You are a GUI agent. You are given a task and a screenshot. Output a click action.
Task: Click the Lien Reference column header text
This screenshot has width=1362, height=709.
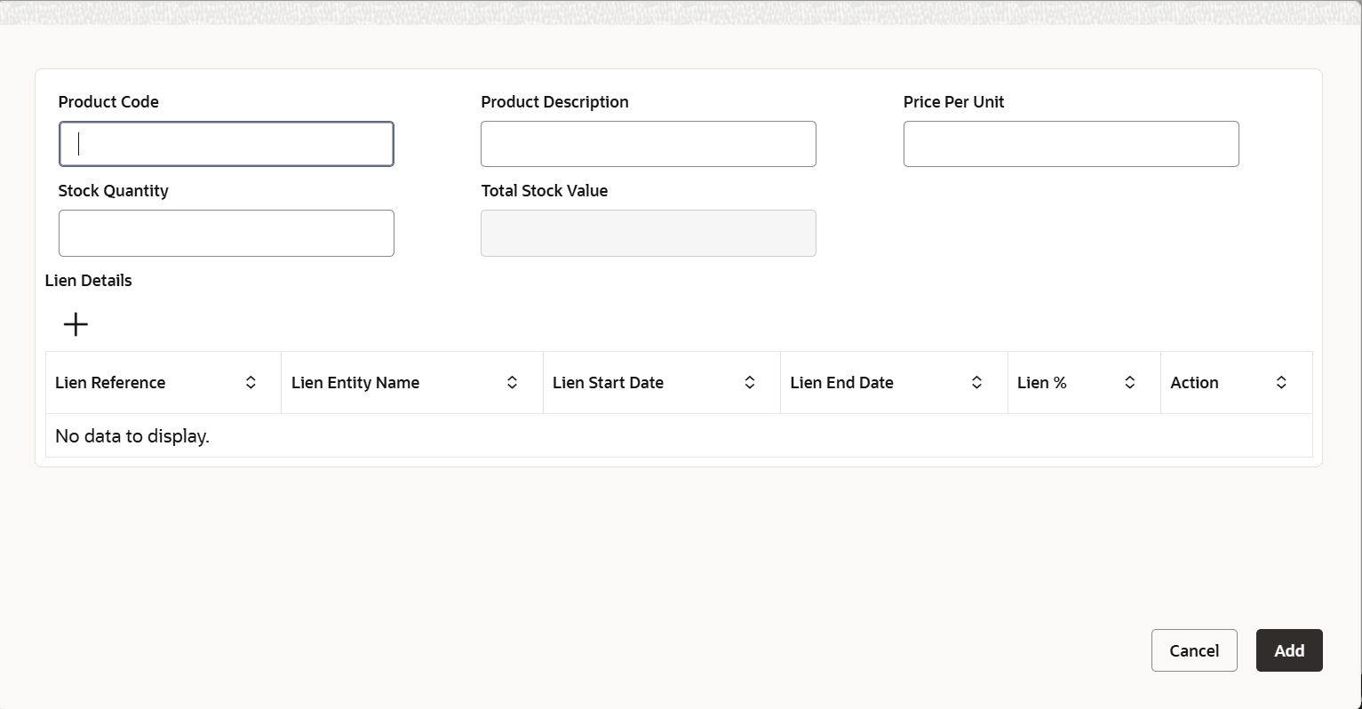coord(110,383)
